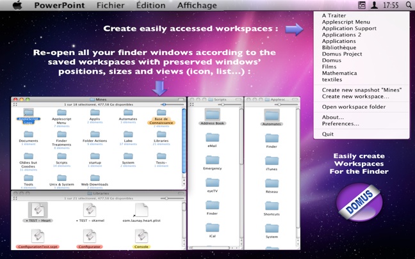Screen dimensions: 415x259
Task: Click Quit in the Domus menu
Action: click(x=328, y=134)
